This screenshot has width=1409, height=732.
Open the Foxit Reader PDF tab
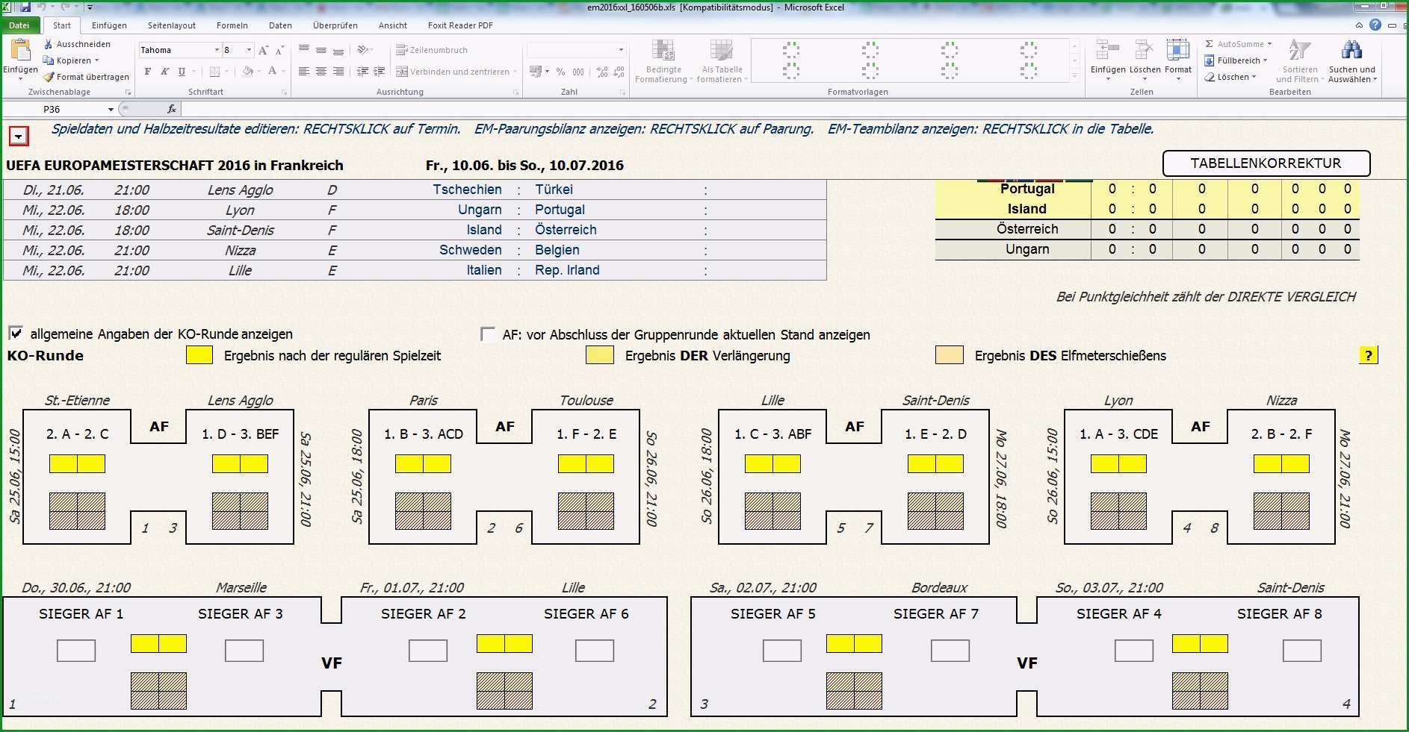(460, 25)
